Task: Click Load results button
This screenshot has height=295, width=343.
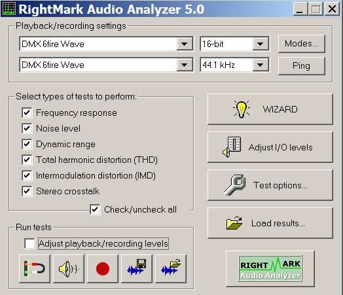Action: 270,223
